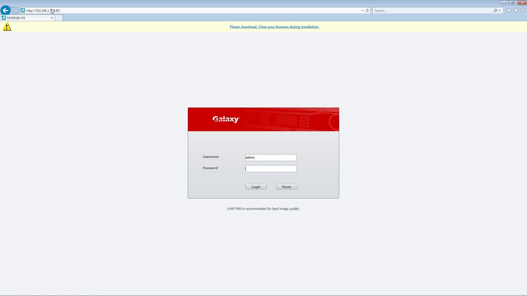Open a new blank tab

[59, 18]
